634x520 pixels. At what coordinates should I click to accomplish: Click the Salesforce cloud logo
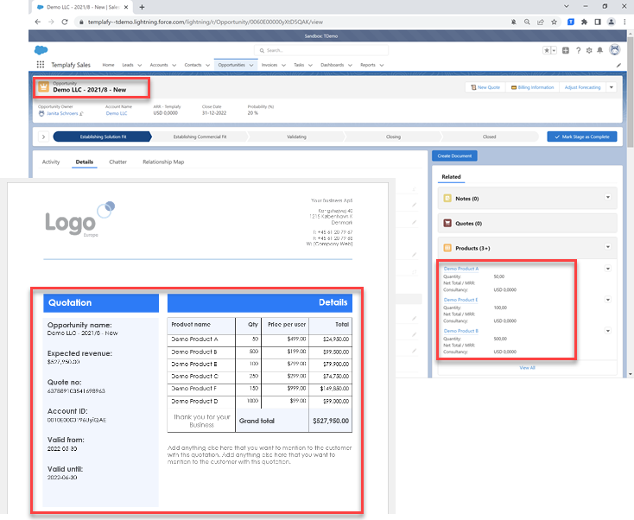pyautogui.click(x=41, y=50)
